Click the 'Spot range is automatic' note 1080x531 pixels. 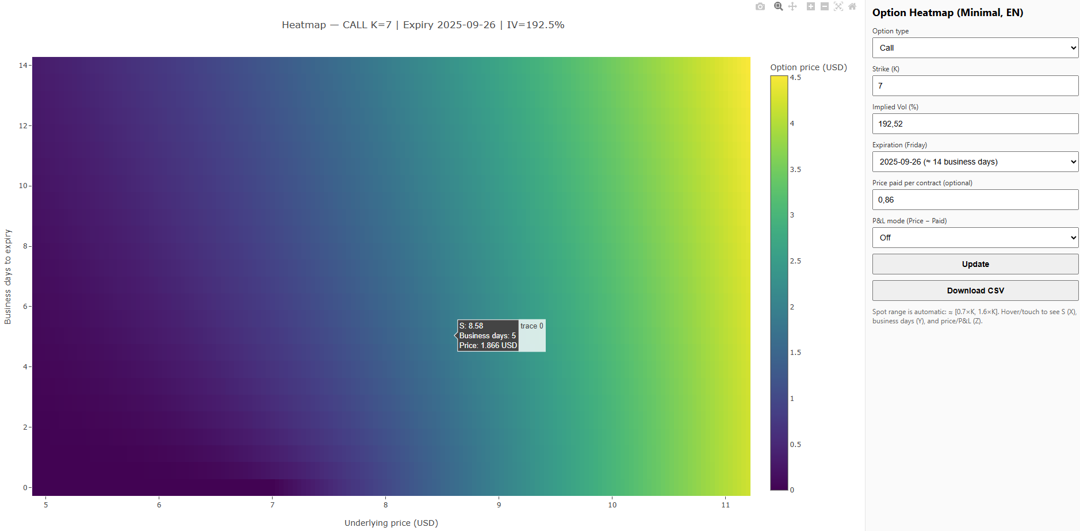coord(974,316)
